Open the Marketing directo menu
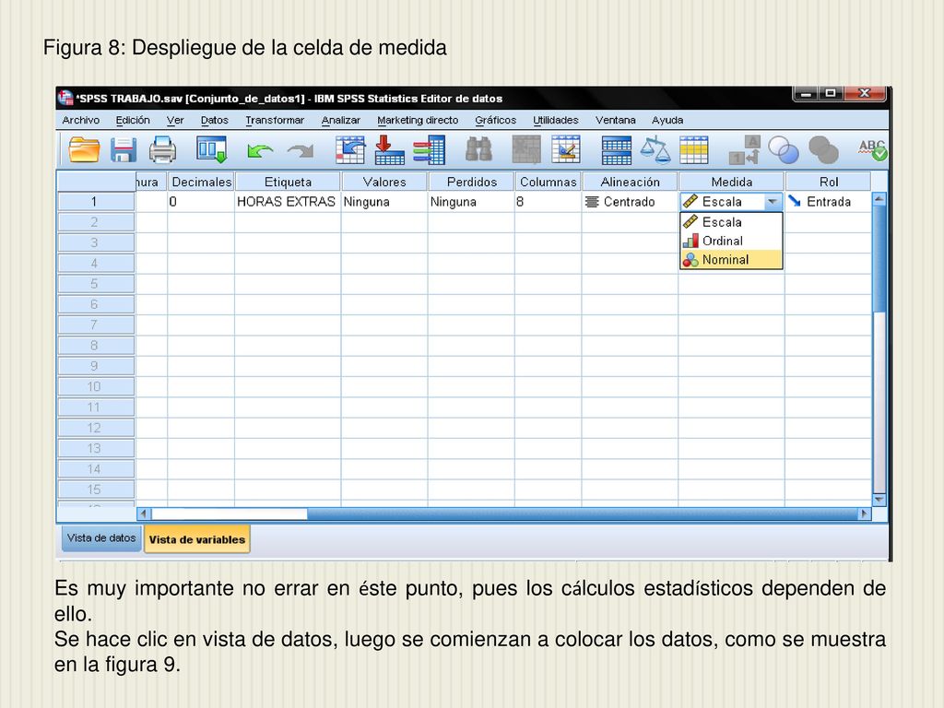Screen dimensions: 944x708 pos(418,120)
